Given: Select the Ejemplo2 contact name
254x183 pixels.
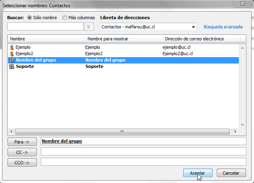Looking at the screenshot, I should (24, 54).
